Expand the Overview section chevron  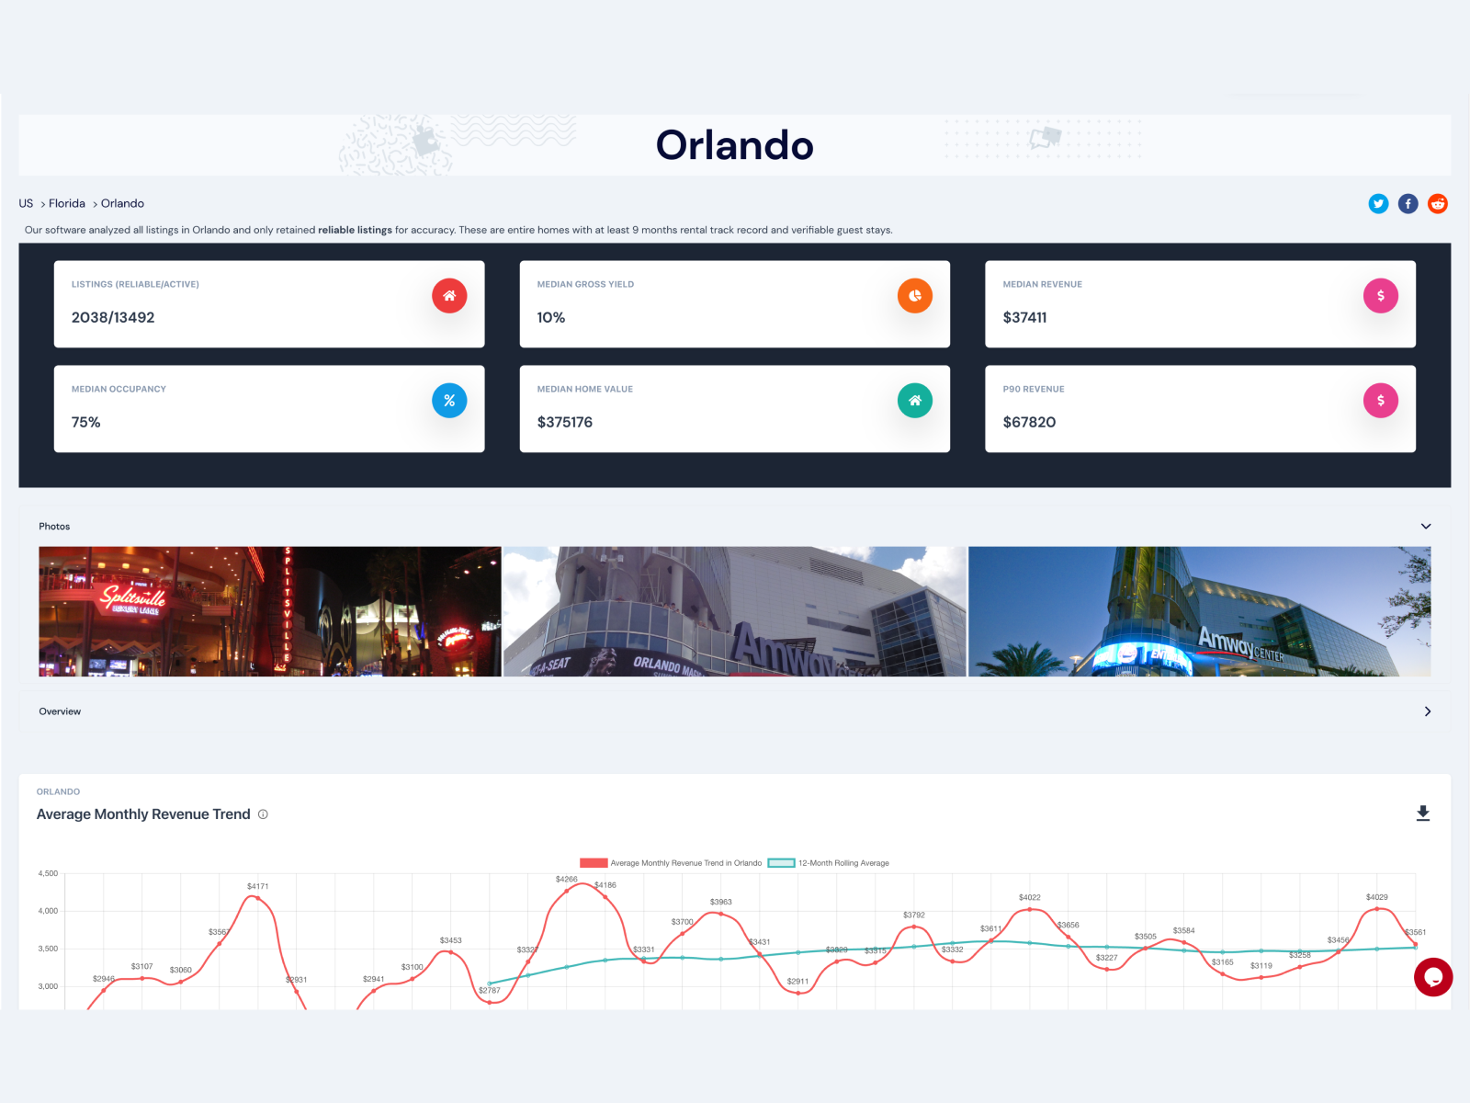point(1427,711)
